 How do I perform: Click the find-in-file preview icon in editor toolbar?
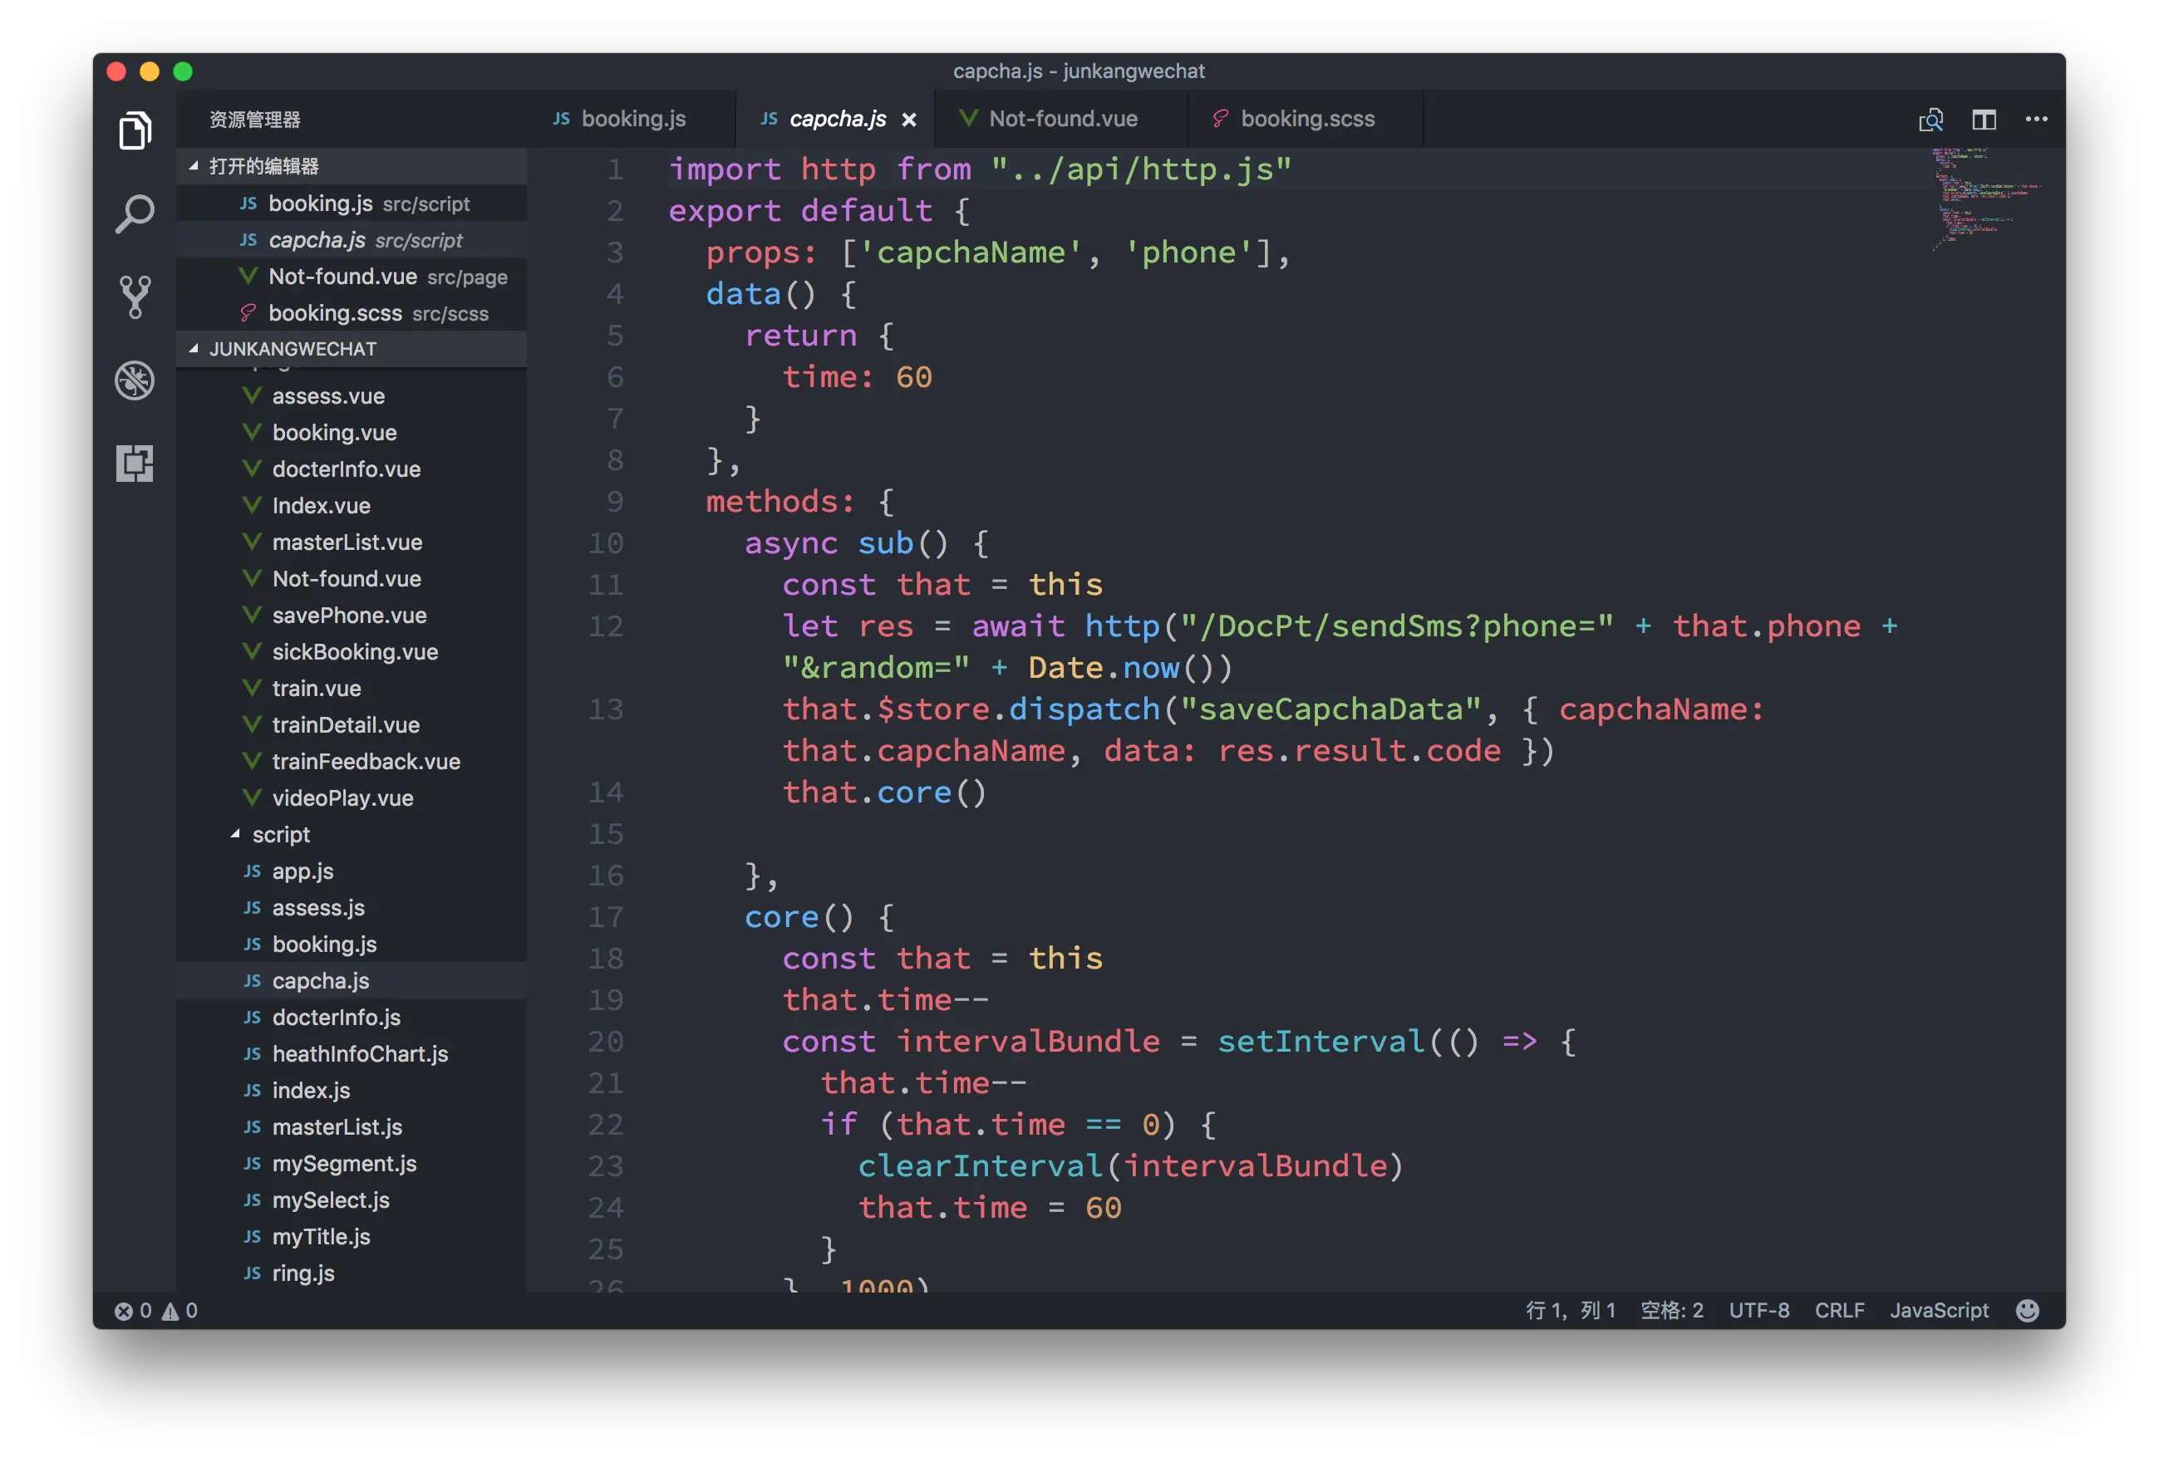tap(1930, 120)
